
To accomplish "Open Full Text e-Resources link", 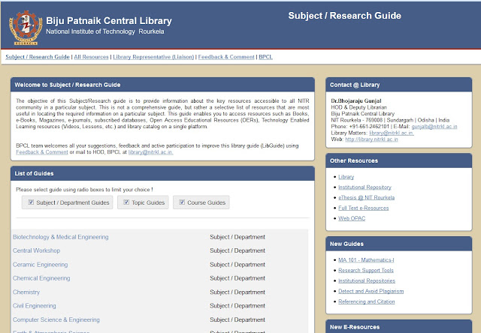I will 364,208.
